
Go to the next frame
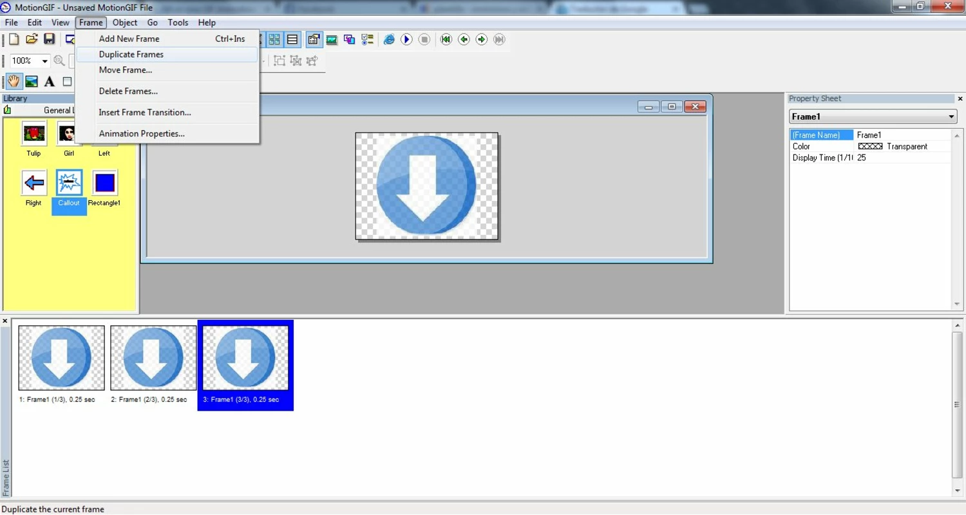[x=481, y=39]
